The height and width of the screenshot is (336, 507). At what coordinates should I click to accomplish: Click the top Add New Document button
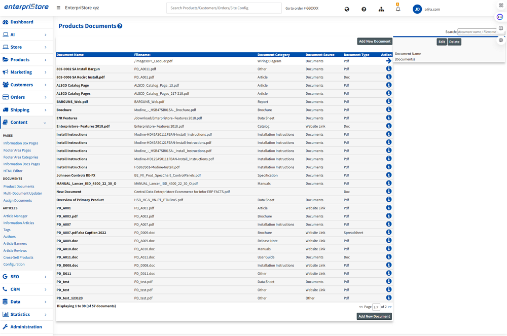pyautogui.click(x=375, y=42)
